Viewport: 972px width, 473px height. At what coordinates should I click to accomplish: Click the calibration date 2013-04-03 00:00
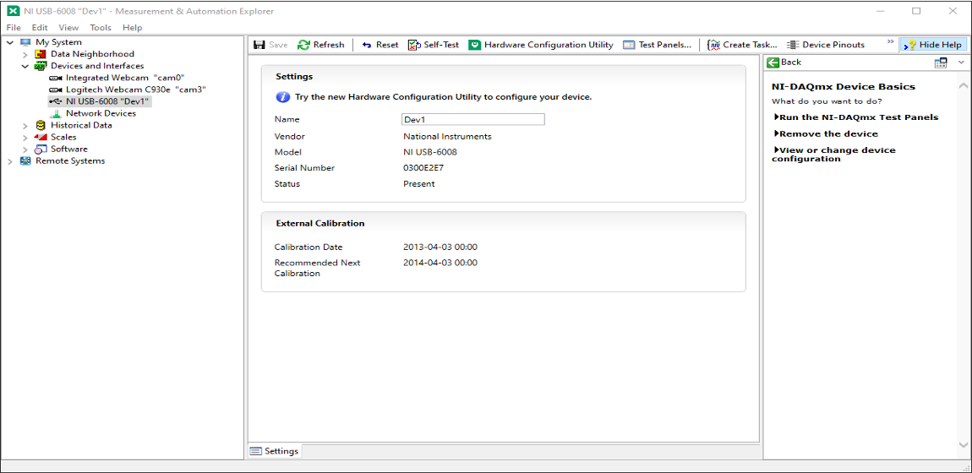pos(440,247)
